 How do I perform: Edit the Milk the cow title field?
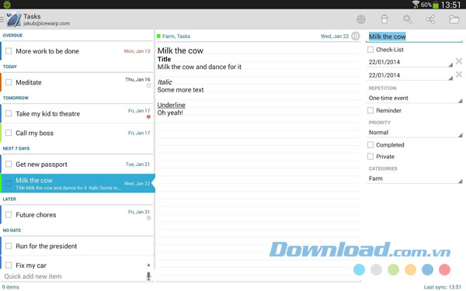[x=414, y=36]
